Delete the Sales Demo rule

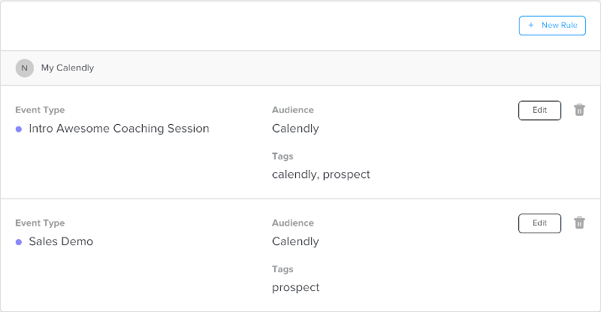coord(579,223)
